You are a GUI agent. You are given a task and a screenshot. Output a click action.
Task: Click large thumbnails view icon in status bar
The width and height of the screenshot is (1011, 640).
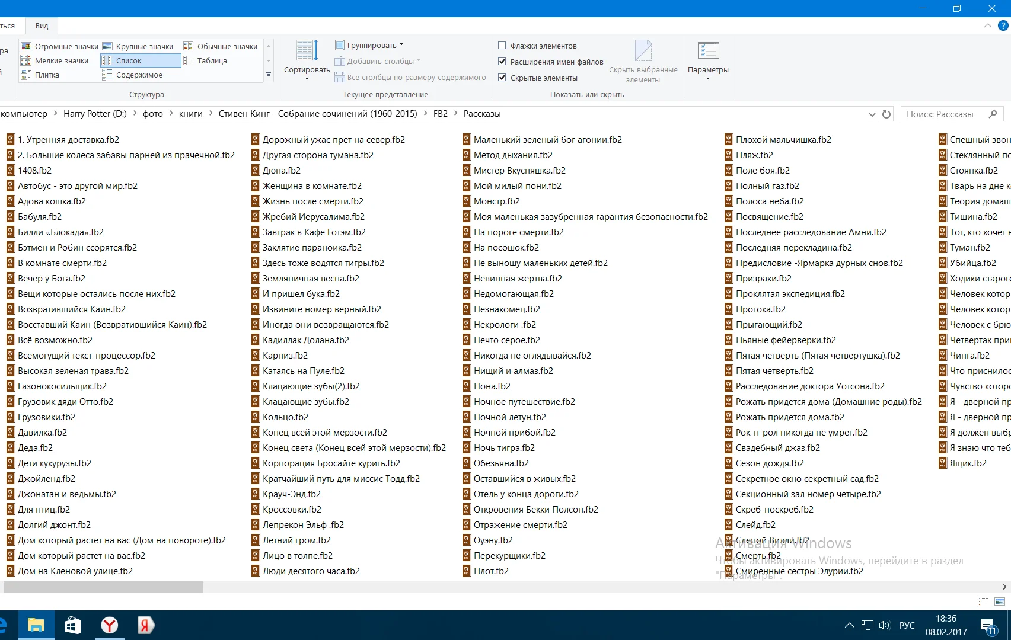pos(1000,601)
